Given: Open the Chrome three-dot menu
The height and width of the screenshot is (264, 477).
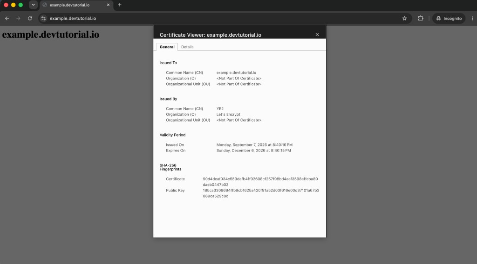Looking at the screenshot, I should click(472, 19).
